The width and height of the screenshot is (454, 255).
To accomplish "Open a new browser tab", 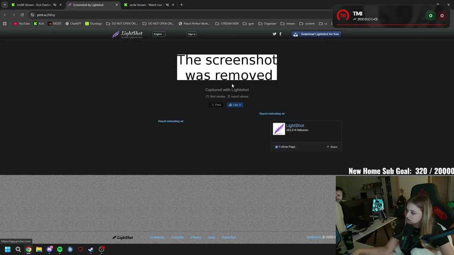I will click(x=182, y=5).
